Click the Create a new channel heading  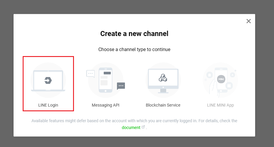(x=134, y=34)
